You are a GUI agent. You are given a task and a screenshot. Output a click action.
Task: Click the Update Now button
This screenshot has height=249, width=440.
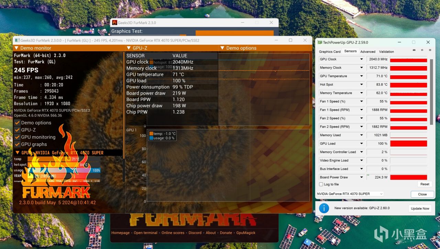point(420,208)
